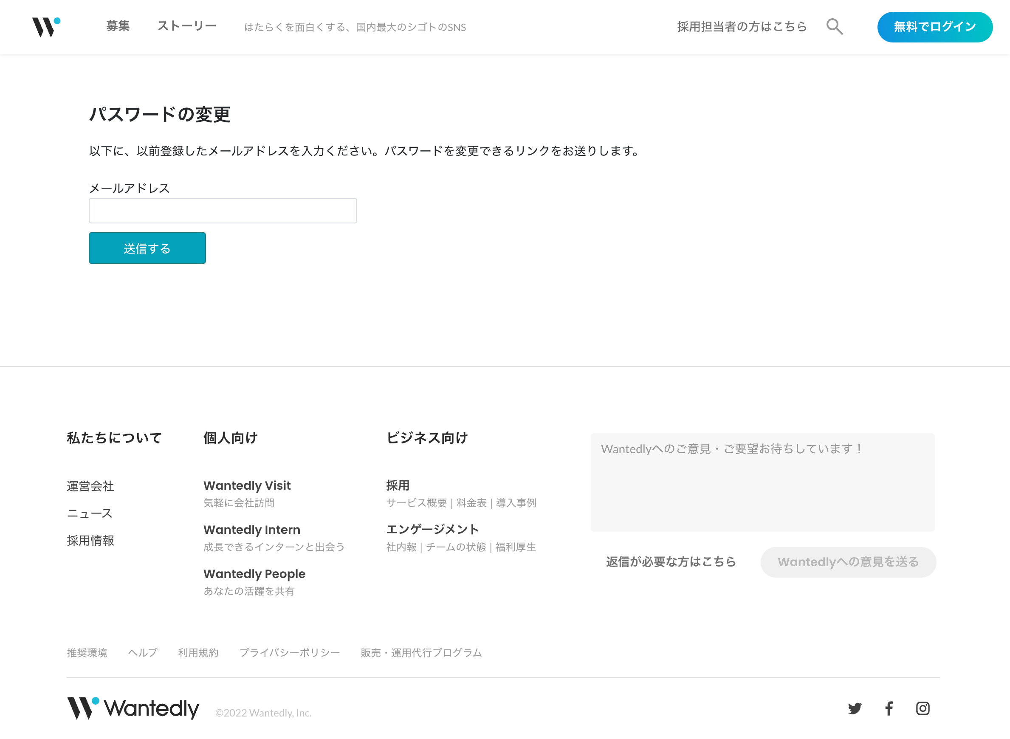Click the feedback text area
This screenshot has width=1010, height=739.
pyautogui.click(x=762, y=482)
